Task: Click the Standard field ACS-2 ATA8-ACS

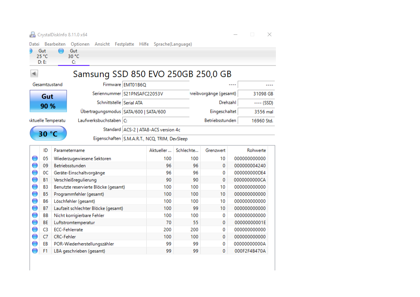Action: tap(198, 130)
